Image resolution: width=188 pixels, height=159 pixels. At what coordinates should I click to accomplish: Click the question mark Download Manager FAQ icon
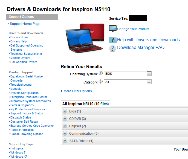pos(112,48)
